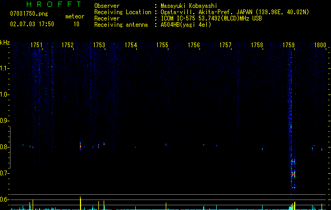
Task: Click receiver ICOM IC-575 53.7492 MHz text
Action: pos(211,18)
